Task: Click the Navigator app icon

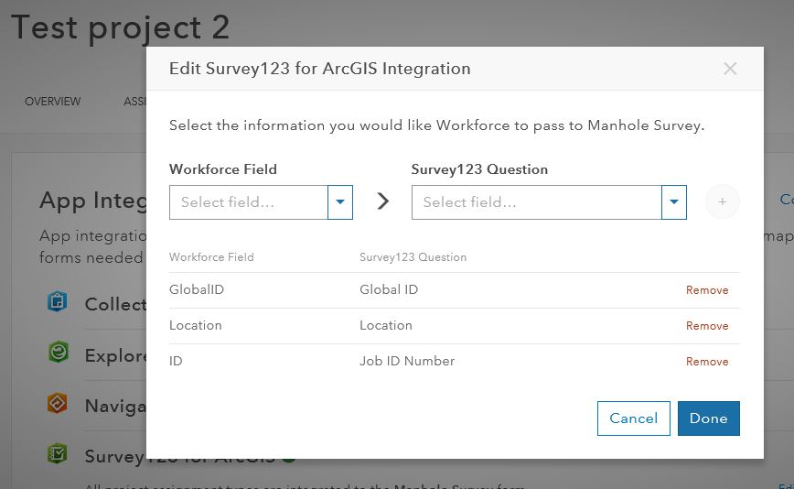Action: click(x=58, y=403)
